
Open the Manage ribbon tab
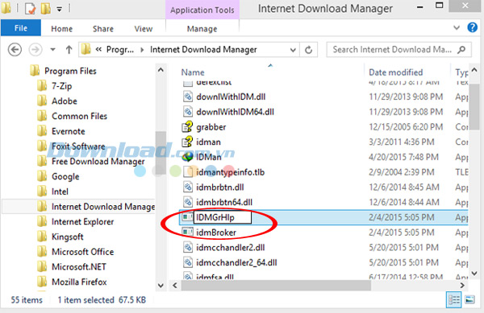click(x=202, y=29)
